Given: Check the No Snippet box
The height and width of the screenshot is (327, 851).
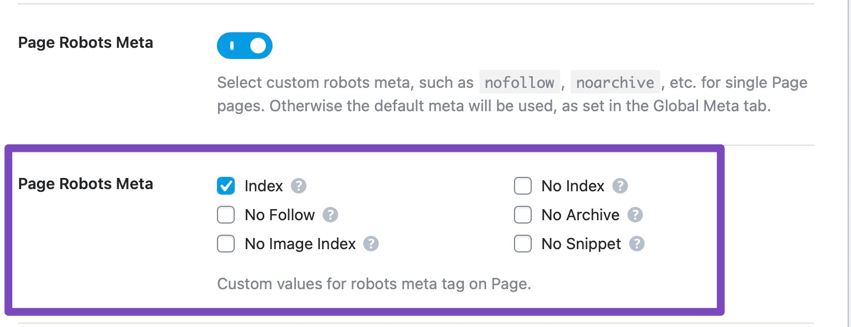Looking at the screenshot, I should pyautogui.click(x=523, y=244).
